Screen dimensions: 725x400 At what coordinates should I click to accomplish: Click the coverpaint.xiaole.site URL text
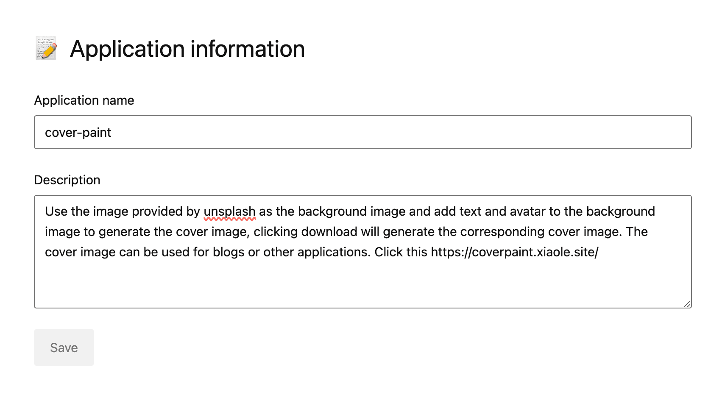(x=514, y=252)
